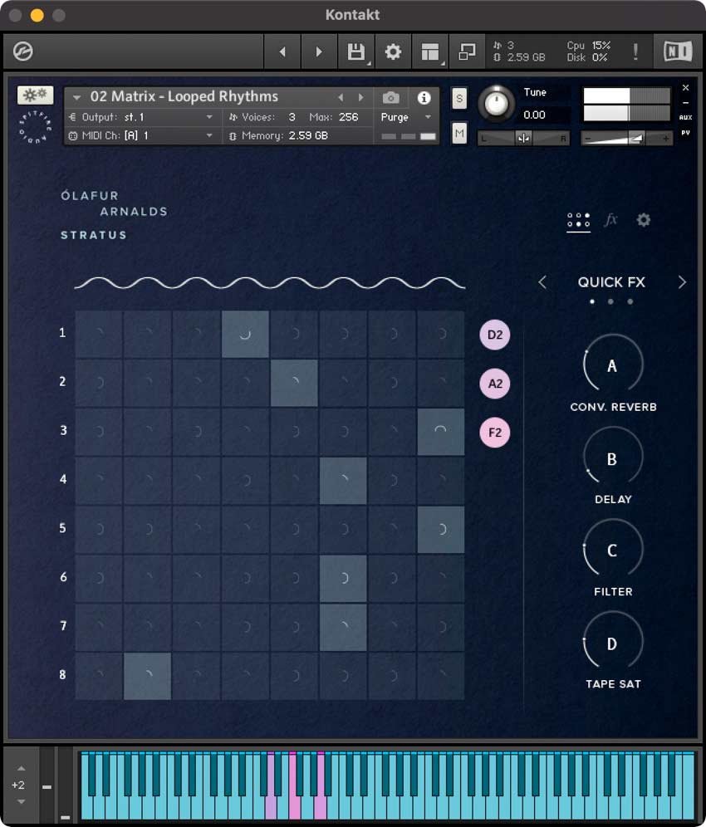
Task: Go to previous Quick FX page
Action: coord(542,282)
